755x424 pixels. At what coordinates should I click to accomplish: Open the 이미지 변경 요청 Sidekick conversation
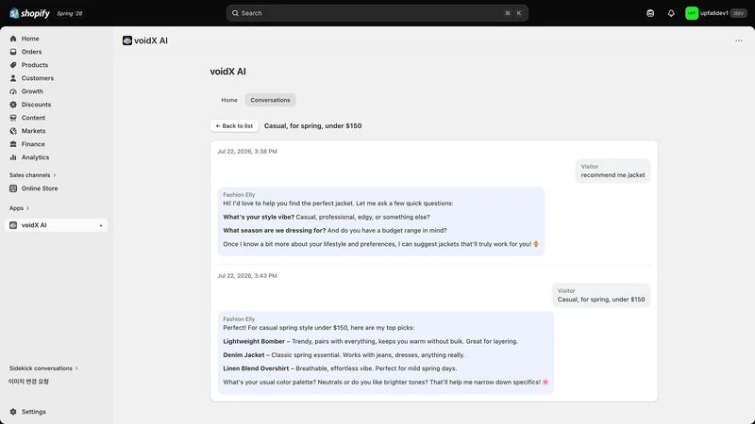point(28,382)
